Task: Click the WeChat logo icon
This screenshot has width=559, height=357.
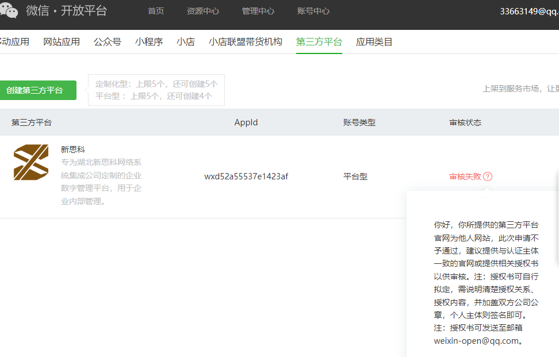Action: tap(9, 10)
